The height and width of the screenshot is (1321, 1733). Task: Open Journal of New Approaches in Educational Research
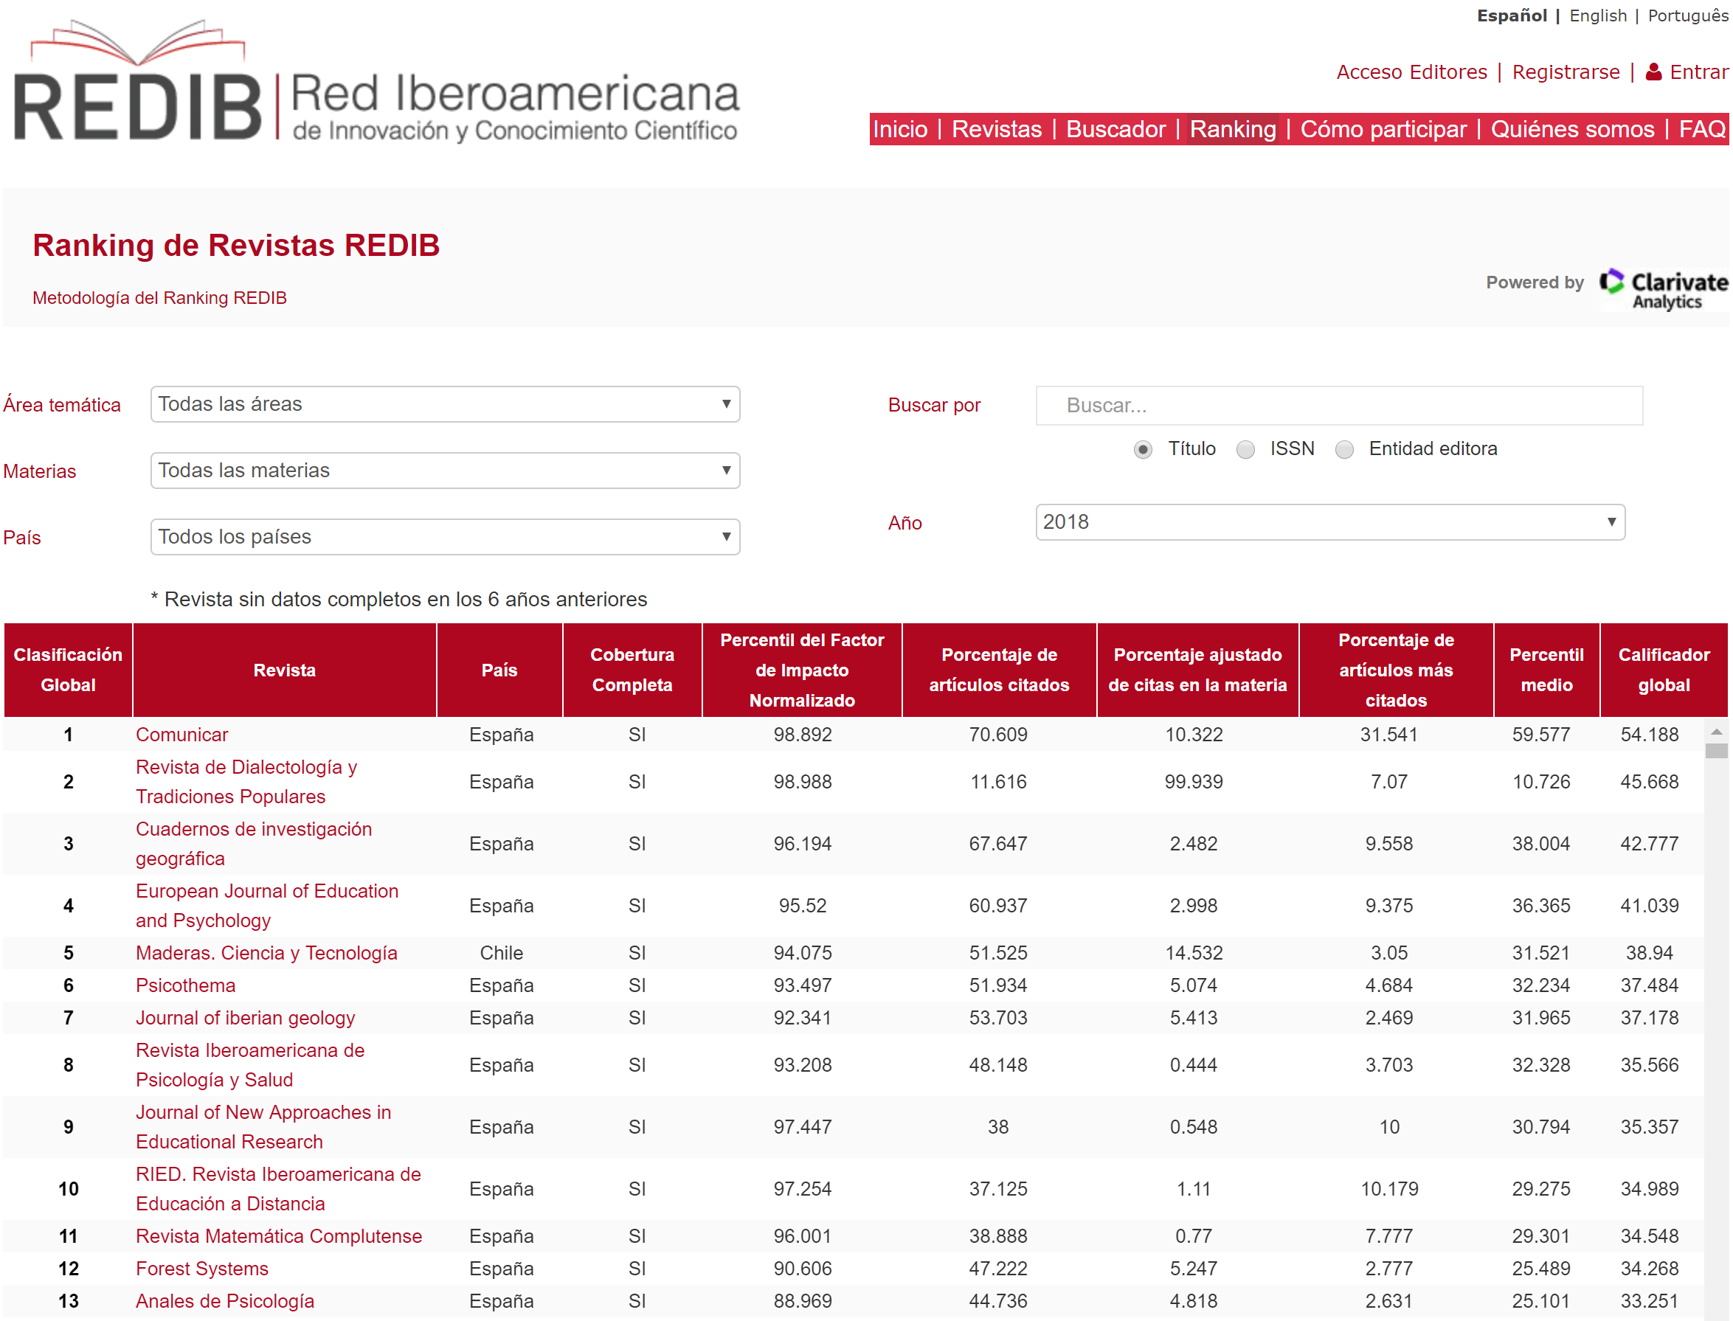coord(263,1127)
